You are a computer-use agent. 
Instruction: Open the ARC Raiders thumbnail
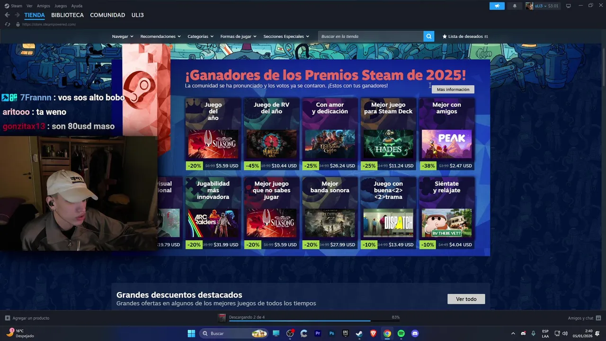click(213, 223)
